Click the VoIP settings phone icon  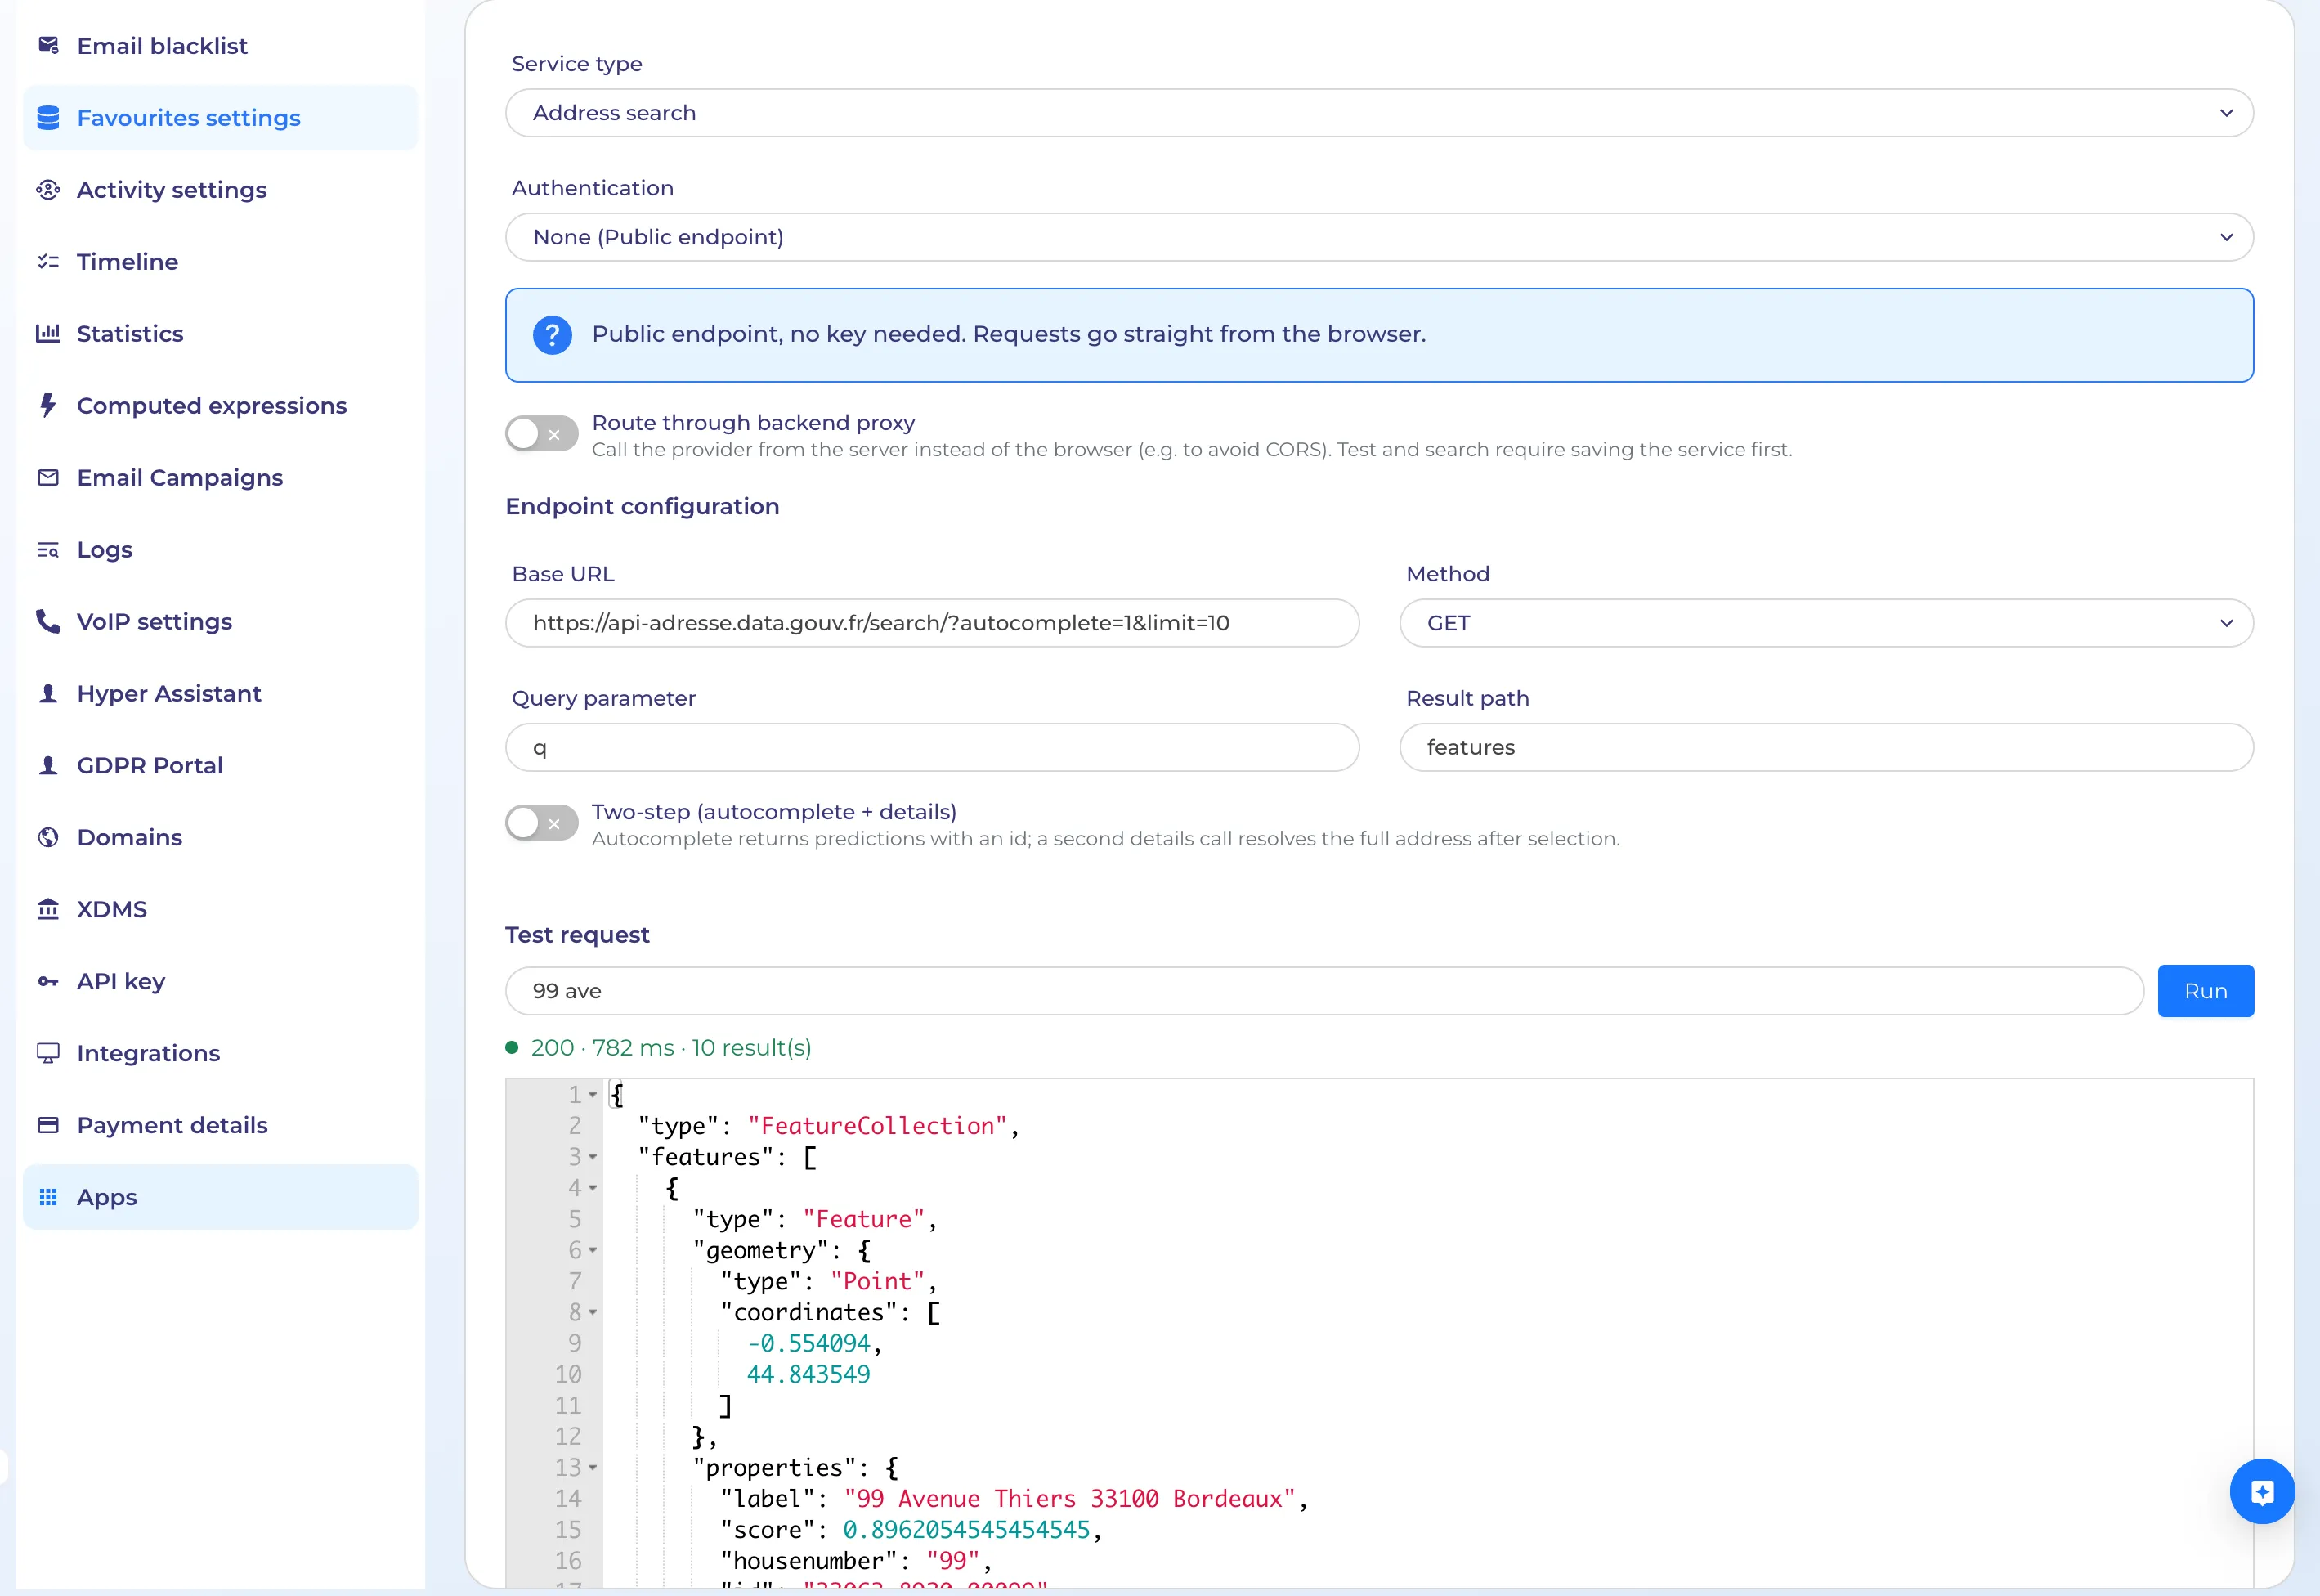tap(48, 621)
